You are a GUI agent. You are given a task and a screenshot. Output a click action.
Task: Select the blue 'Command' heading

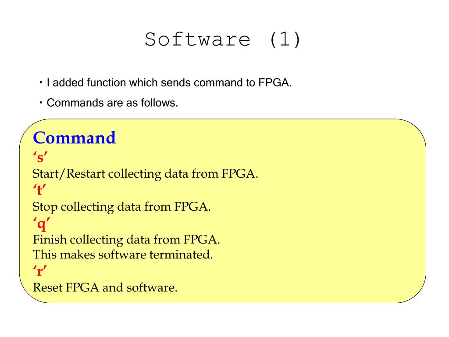(x=74, y=138)
